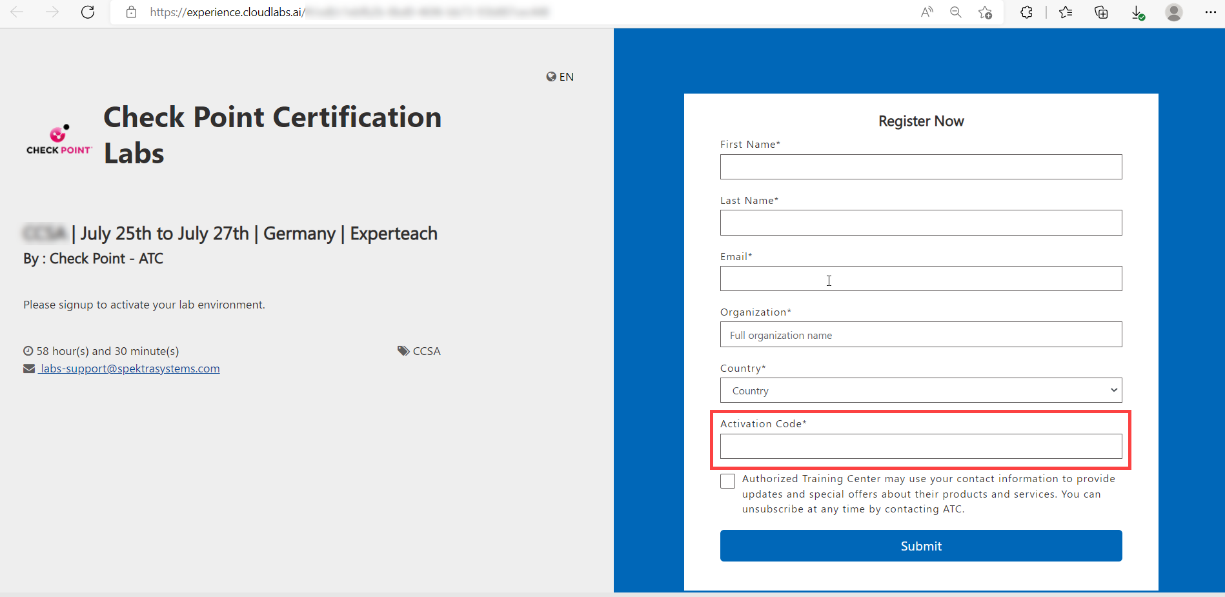
Task: Click the 'Register Now' heading
Action: click(921, 121)
